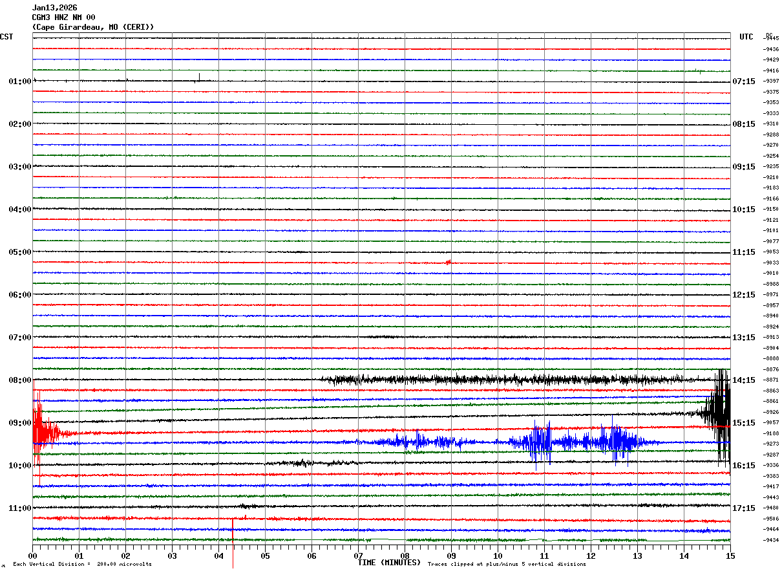Pick the 13:15 UTC time label

tap(744, 338)
